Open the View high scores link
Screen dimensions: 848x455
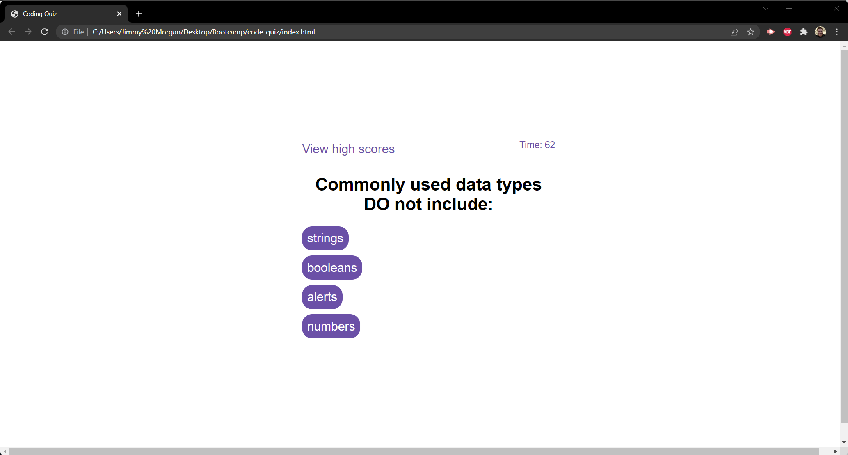tap(348, 149)
